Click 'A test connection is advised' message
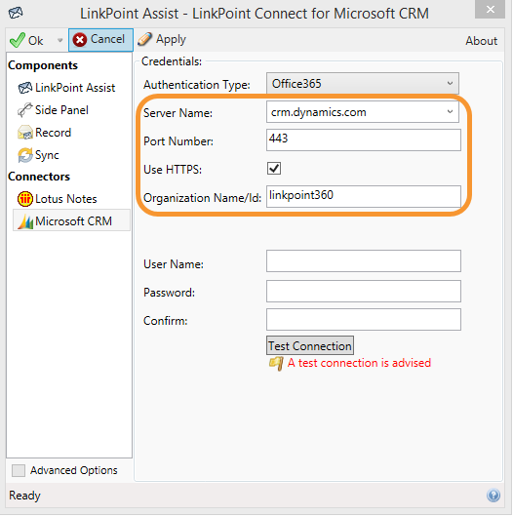 click(359, 363)
